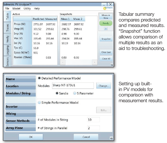Click the Tpv value 55.9
This screenshot has width=167, height=143.
pyautogui.click(x=36, y=48)
